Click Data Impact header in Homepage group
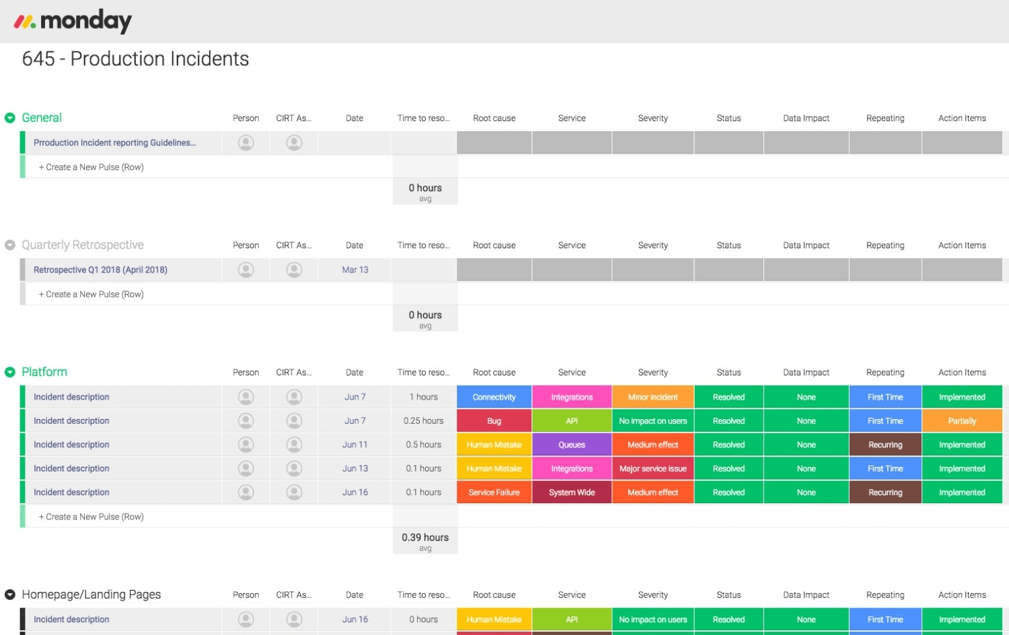 pos(806,595)
